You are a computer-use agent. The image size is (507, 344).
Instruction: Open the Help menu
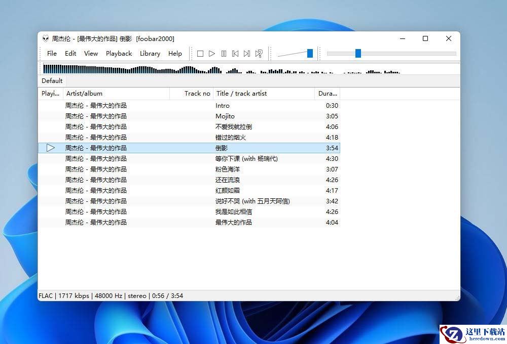point(175,54)
